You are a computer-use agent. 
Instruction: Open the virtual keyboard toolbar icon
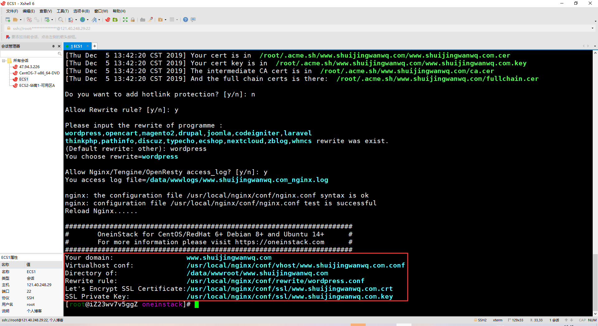tap(143, 20)
